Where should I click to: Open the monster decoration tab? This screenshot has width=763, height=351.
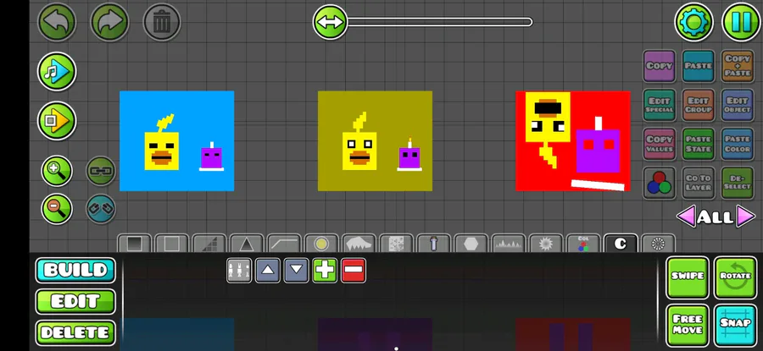tap(359, 244)
